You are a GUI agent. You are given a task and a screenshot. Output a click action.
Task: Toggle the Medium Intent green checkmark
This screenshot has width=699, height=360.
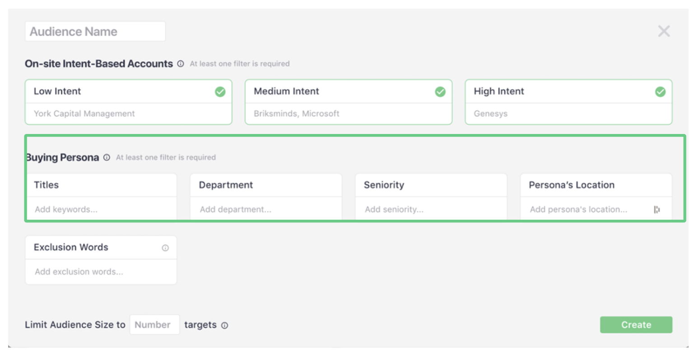[440, 92]
